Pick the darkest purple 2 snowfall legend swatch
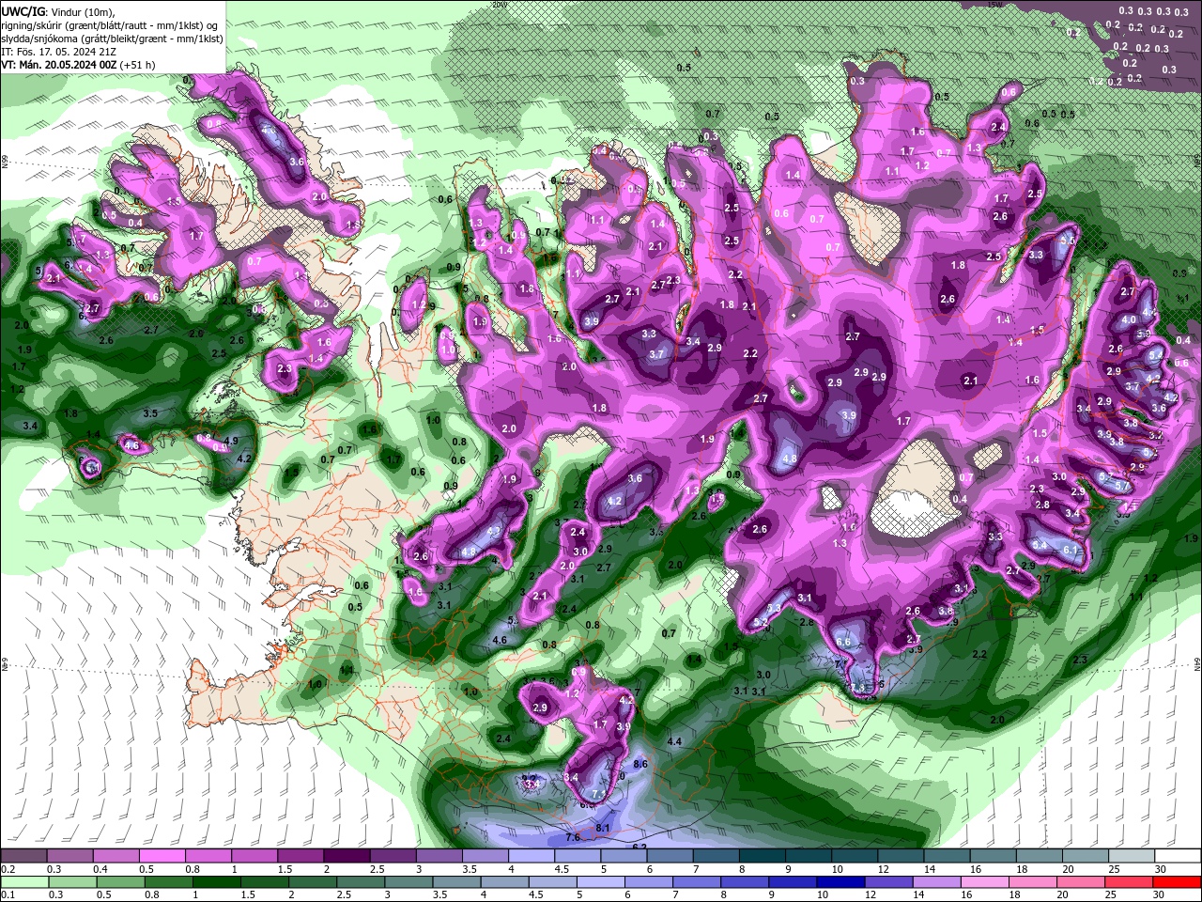This screenshot has height=902, width=1202. pyautogui.click(x=346, y=856)
